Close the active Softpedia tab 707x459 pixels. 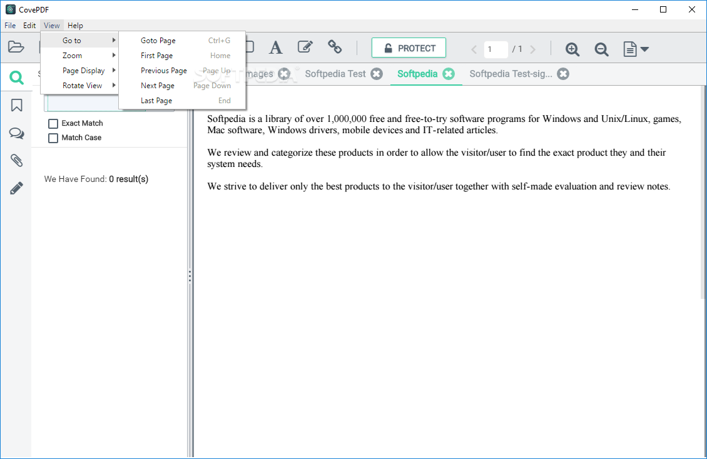(x=448, y=74)
